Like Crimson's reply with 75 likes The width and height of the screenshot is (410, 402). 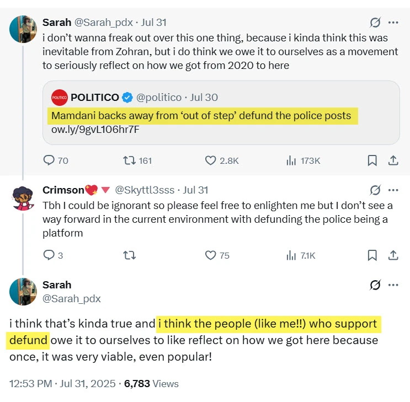[x=210, y=255]
